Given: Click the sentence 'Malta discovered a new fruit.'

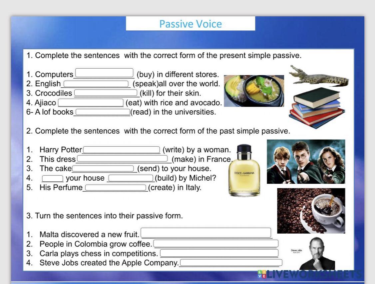Looking at the screenshot, I should coord(90,234).
